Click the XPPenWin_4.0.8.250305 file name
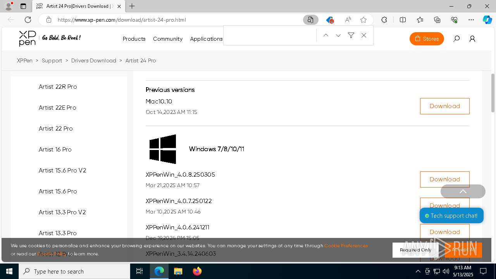The height and width of the screenshot is (279, 496). 180,175
